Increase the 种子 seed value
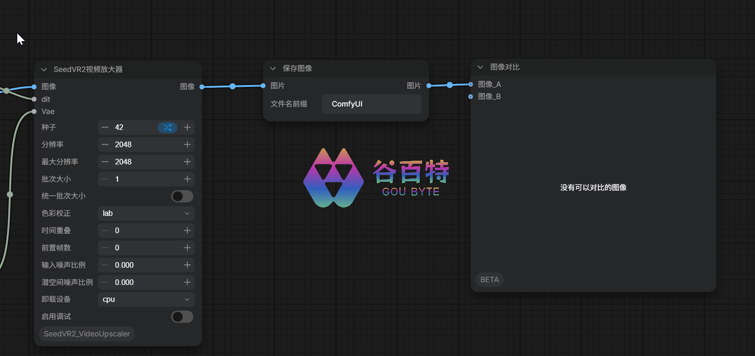The height and width of the screenshot is (356, 755). click(187, 127)
